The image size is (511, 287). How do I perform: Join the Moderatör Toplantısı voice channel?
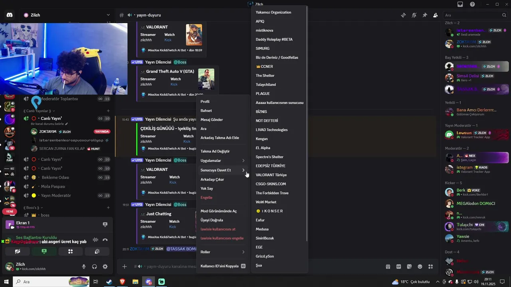point(59,99)
